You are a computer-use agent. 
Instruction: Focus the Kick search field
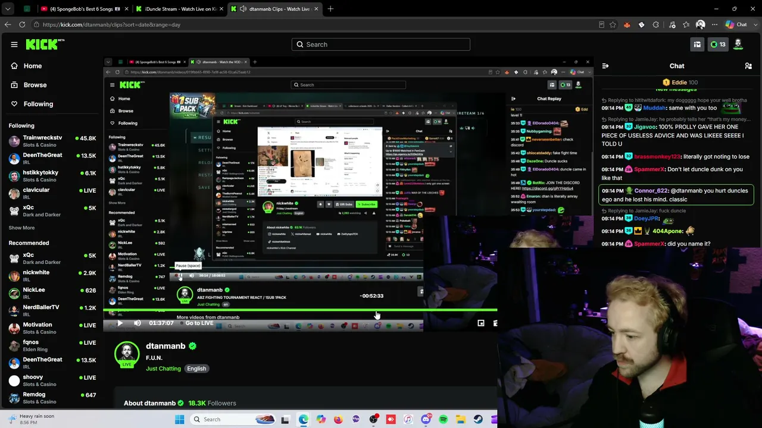(x=381, y=45)
